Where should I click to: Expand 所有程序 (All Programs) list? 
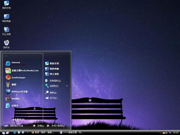(18, 120)
